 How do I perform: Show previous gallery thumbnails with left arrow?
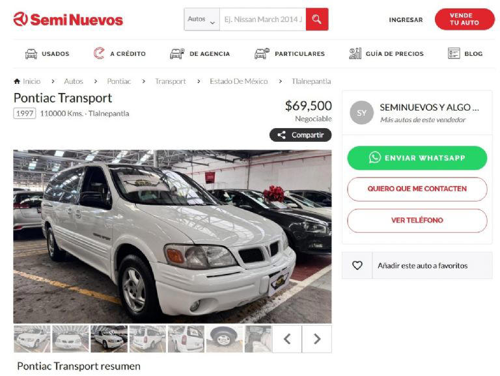287,339
